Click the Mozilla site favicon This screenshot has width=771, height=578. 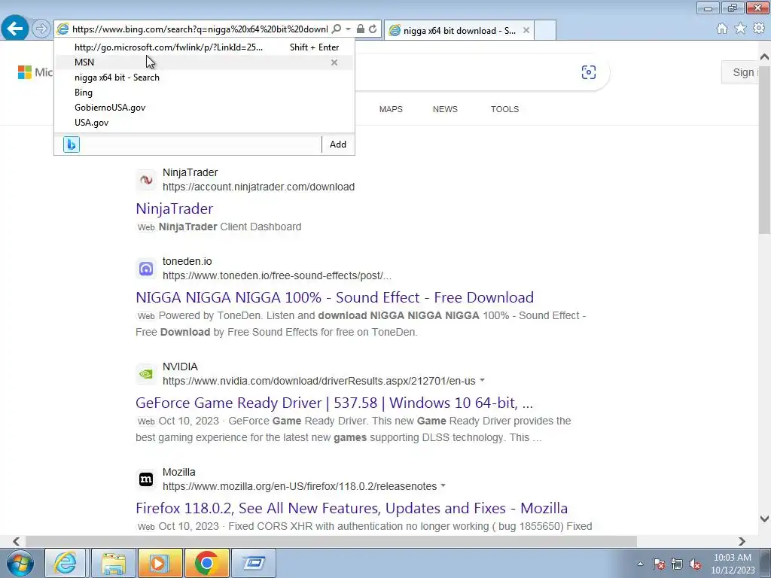point(146,479)
